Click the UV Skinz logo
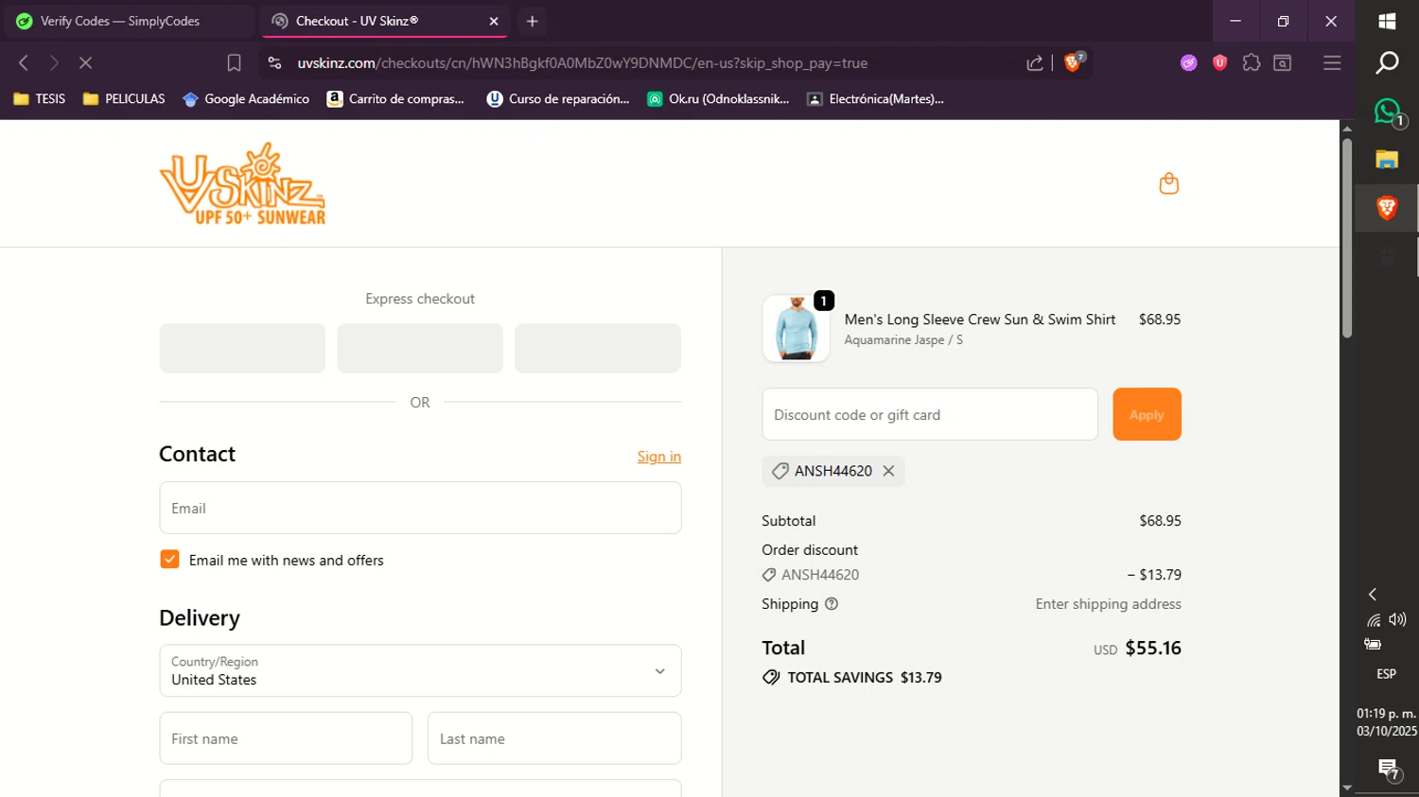The height and width of the screenshot is (797, 1419). 242,183
